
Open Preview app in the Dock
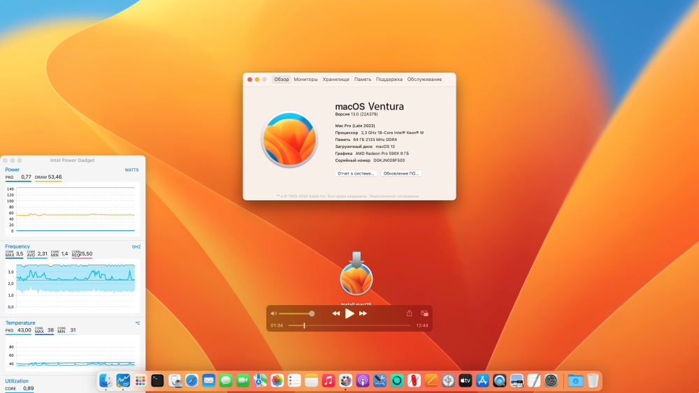(x=517, y=380)
